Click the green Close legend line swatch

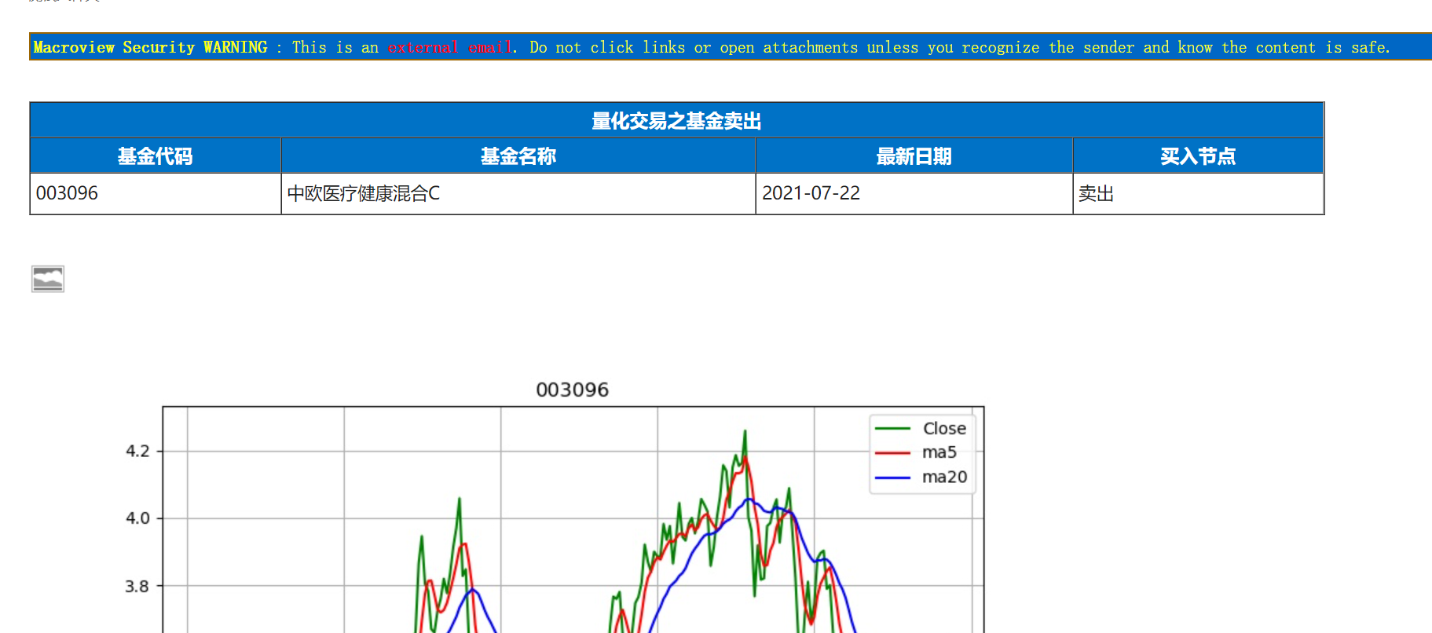click(x=892, y=429)
